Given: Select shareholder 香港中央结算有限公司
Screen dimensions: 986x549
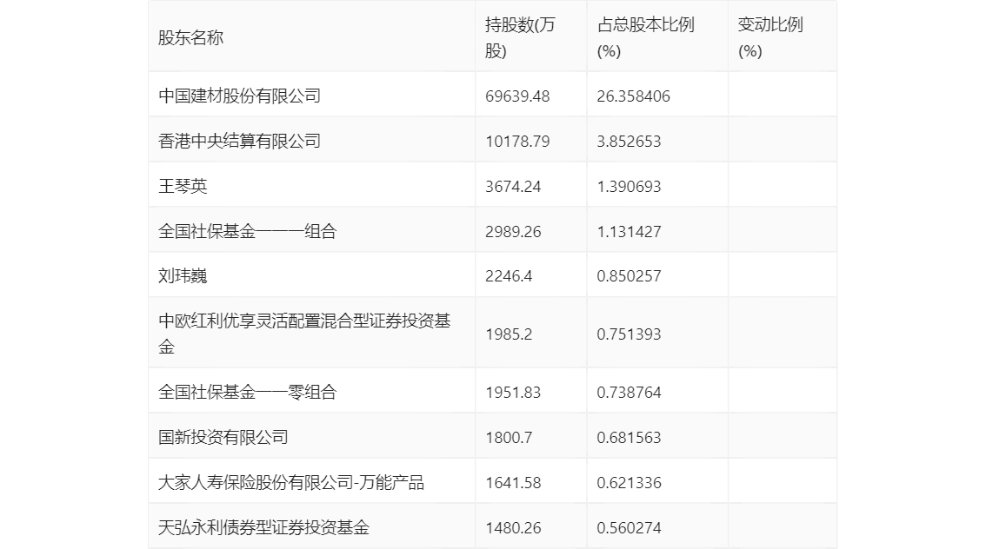Looking at the screenshot, I should pyautogui.click(x=240, y=142).
